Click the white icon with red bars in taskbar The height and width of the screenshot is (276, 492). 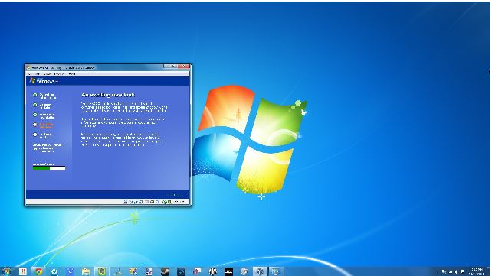click(x=22, y=271)
